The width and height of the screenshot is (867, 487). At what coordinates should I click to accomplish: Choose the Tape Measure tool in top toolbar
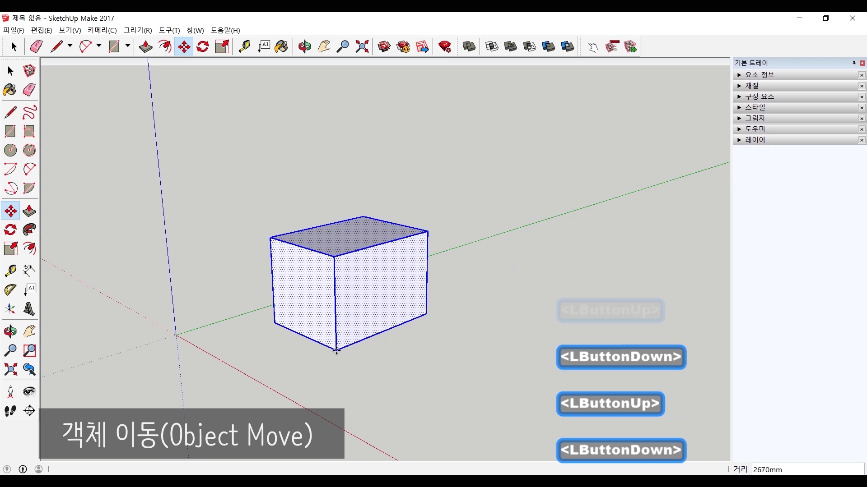click(x=244, y=46)
